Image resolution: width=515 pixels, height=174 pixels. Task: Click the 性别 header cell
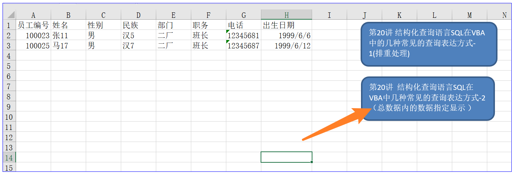103,25
